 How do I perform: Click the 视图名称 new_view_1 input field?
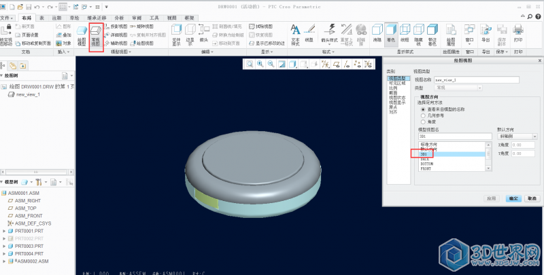[x=477, y=80]
